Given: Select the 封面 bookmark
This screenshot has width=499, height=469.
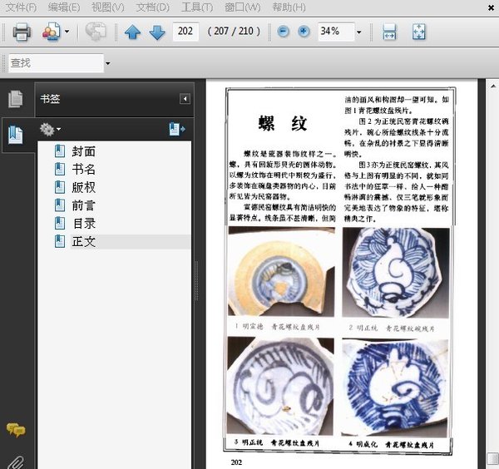Looking at the screenshot, I should [83, 151].
